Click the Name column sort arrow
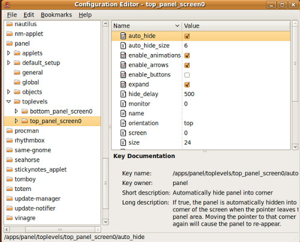Image resolution: width=300 pixels, height=242 pixels. (177, 26)
